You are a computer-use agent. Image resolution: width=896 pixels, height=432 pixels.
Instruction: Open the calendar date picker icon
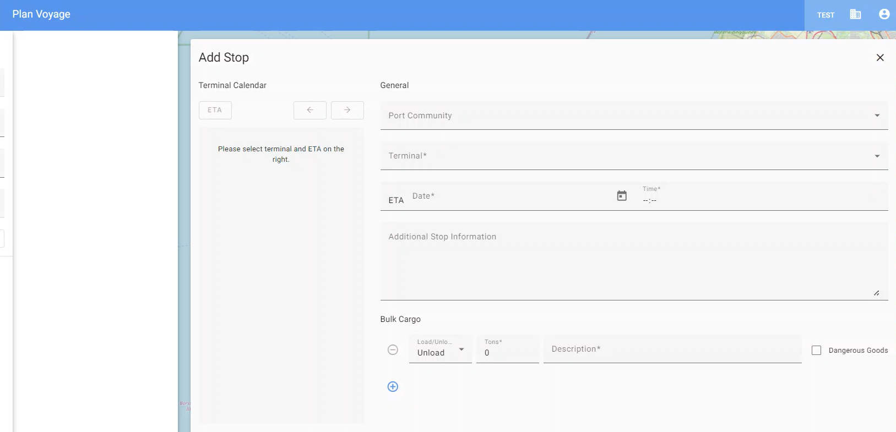point(622,196)
